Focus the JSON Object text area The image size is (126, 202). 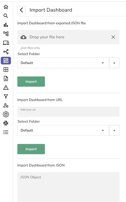coord(68,187)
